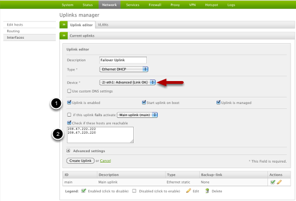This screenshot has width=296, height=201.
Task: Click the Delete trash icon in legend
Action: [x=207, y=191]
